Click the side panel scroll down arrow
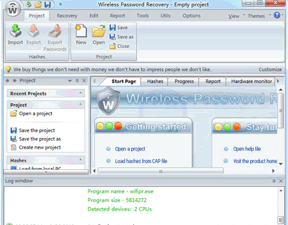288x225 pixels. (46, 172)
